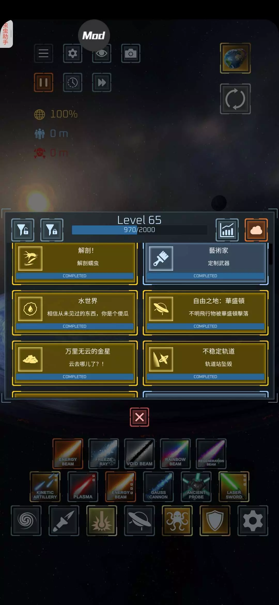Pick the Gauss Cannon weapon

158,487
